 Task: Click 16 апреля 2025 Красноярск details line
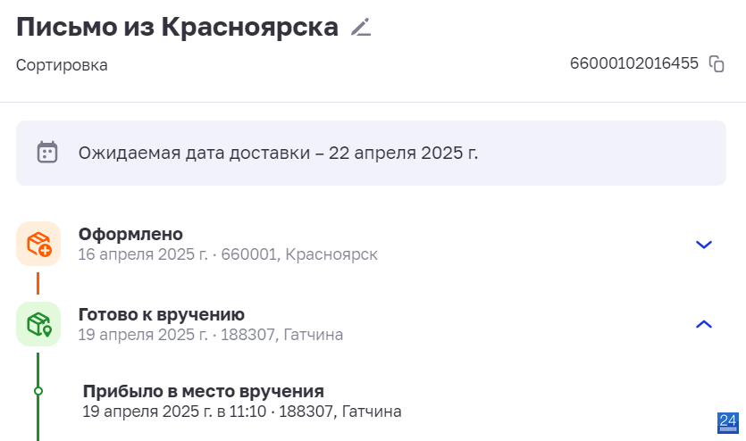(228, 254)
